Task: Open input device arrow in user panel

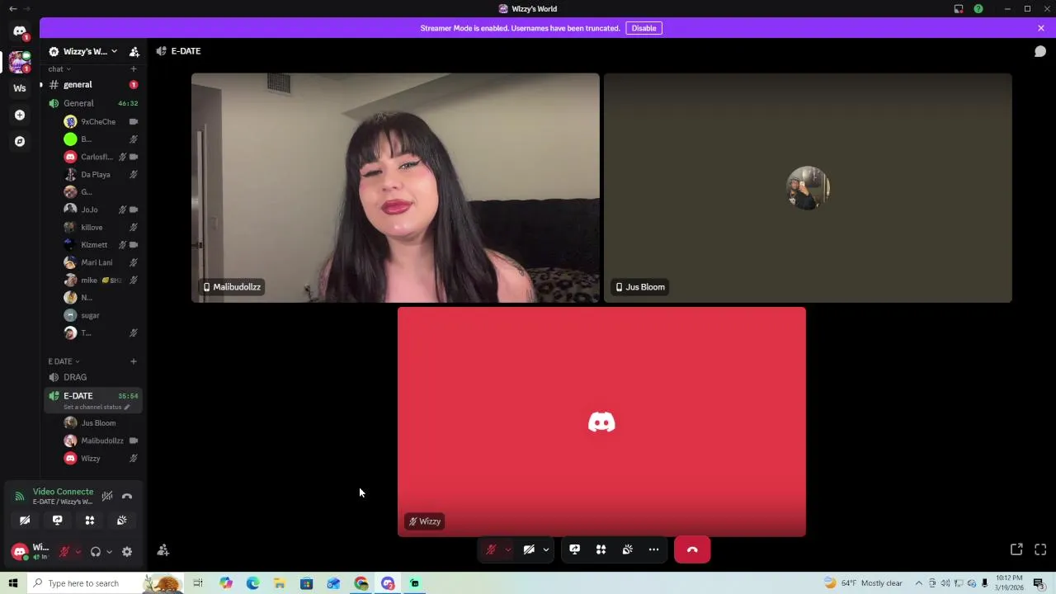Action: tap(78, 552)
